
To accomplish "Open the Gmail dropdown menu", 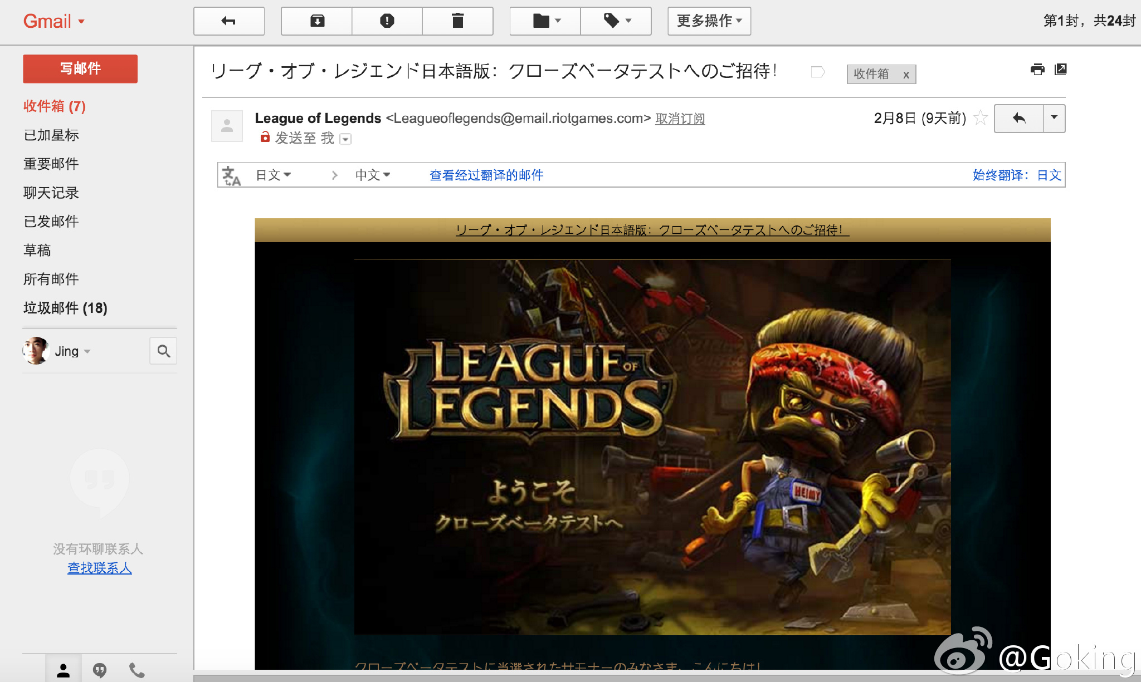I will pos(54,21).
